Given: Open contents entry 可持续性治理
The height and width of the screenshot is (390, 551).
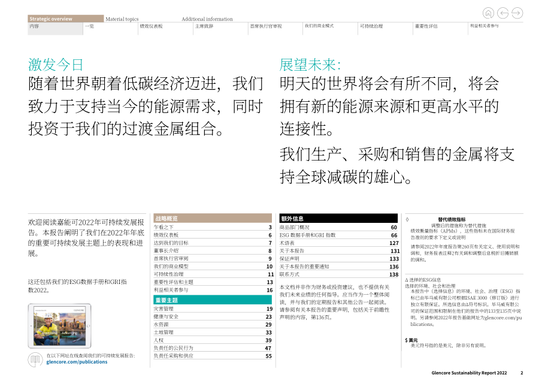Looking at the screenshot, I should 213,274.
